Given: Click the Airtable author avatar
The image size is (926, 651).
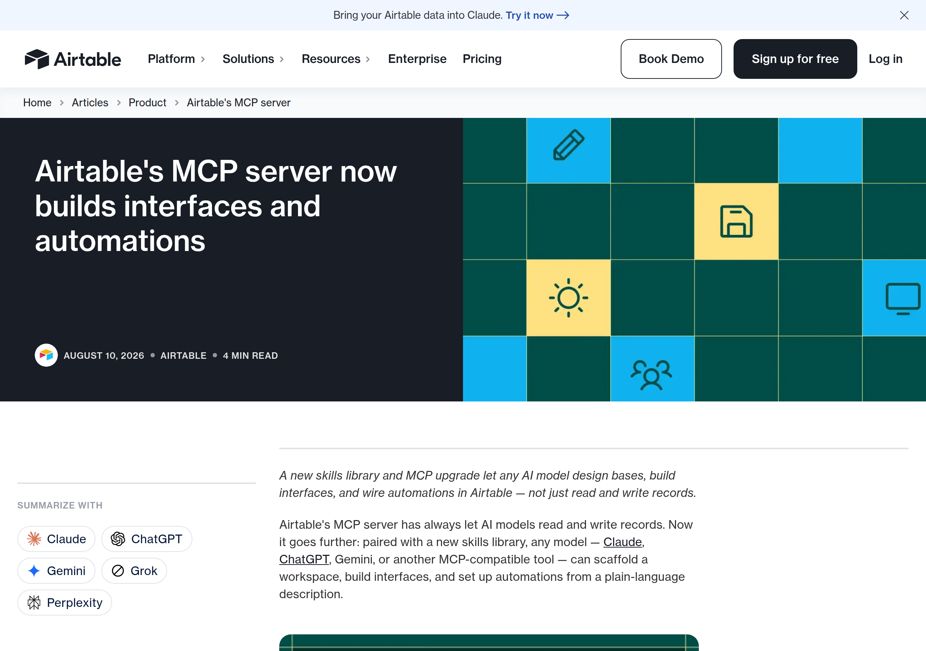Looking at the screenshot, I should tap(46, 355).
